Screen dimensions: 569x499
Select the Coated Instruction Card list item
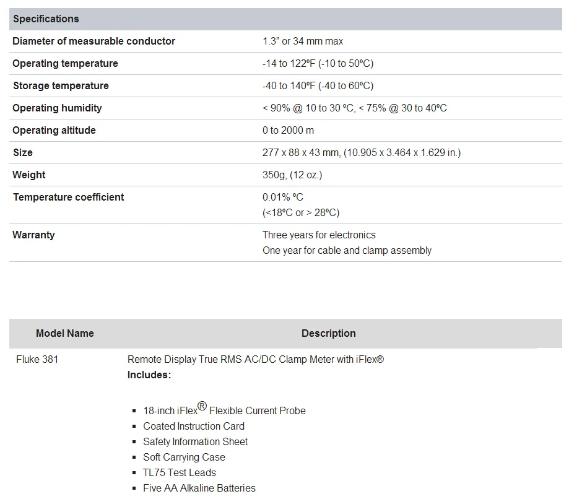(x=194, y=426)
